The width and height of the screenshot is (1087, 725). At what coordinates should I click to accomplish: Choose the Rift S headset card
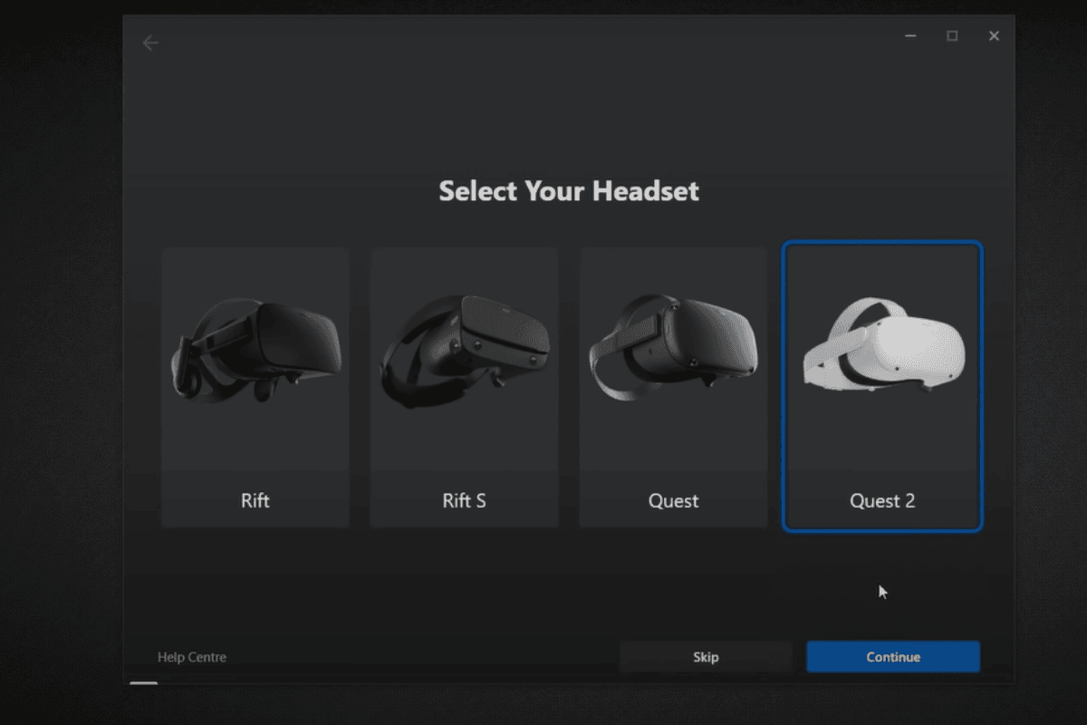pyautogui.click(x=465, y=388)
